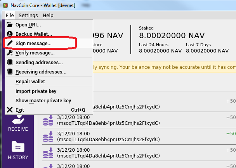The width and height of the screenshot is (236, 168).
Task: Click the Staked label
Action: point(146,28)
